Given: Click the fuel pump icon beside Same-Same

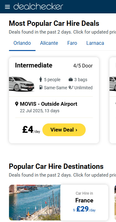Looking at the screenshot, I should click(41, 87).
